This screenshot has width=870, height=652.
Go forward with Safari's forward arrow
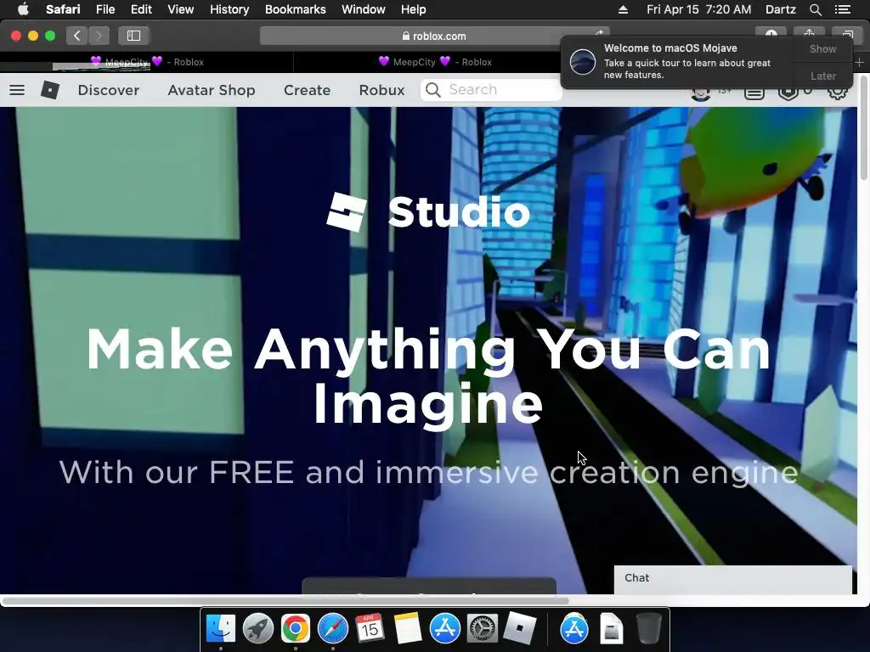[99, 36]
